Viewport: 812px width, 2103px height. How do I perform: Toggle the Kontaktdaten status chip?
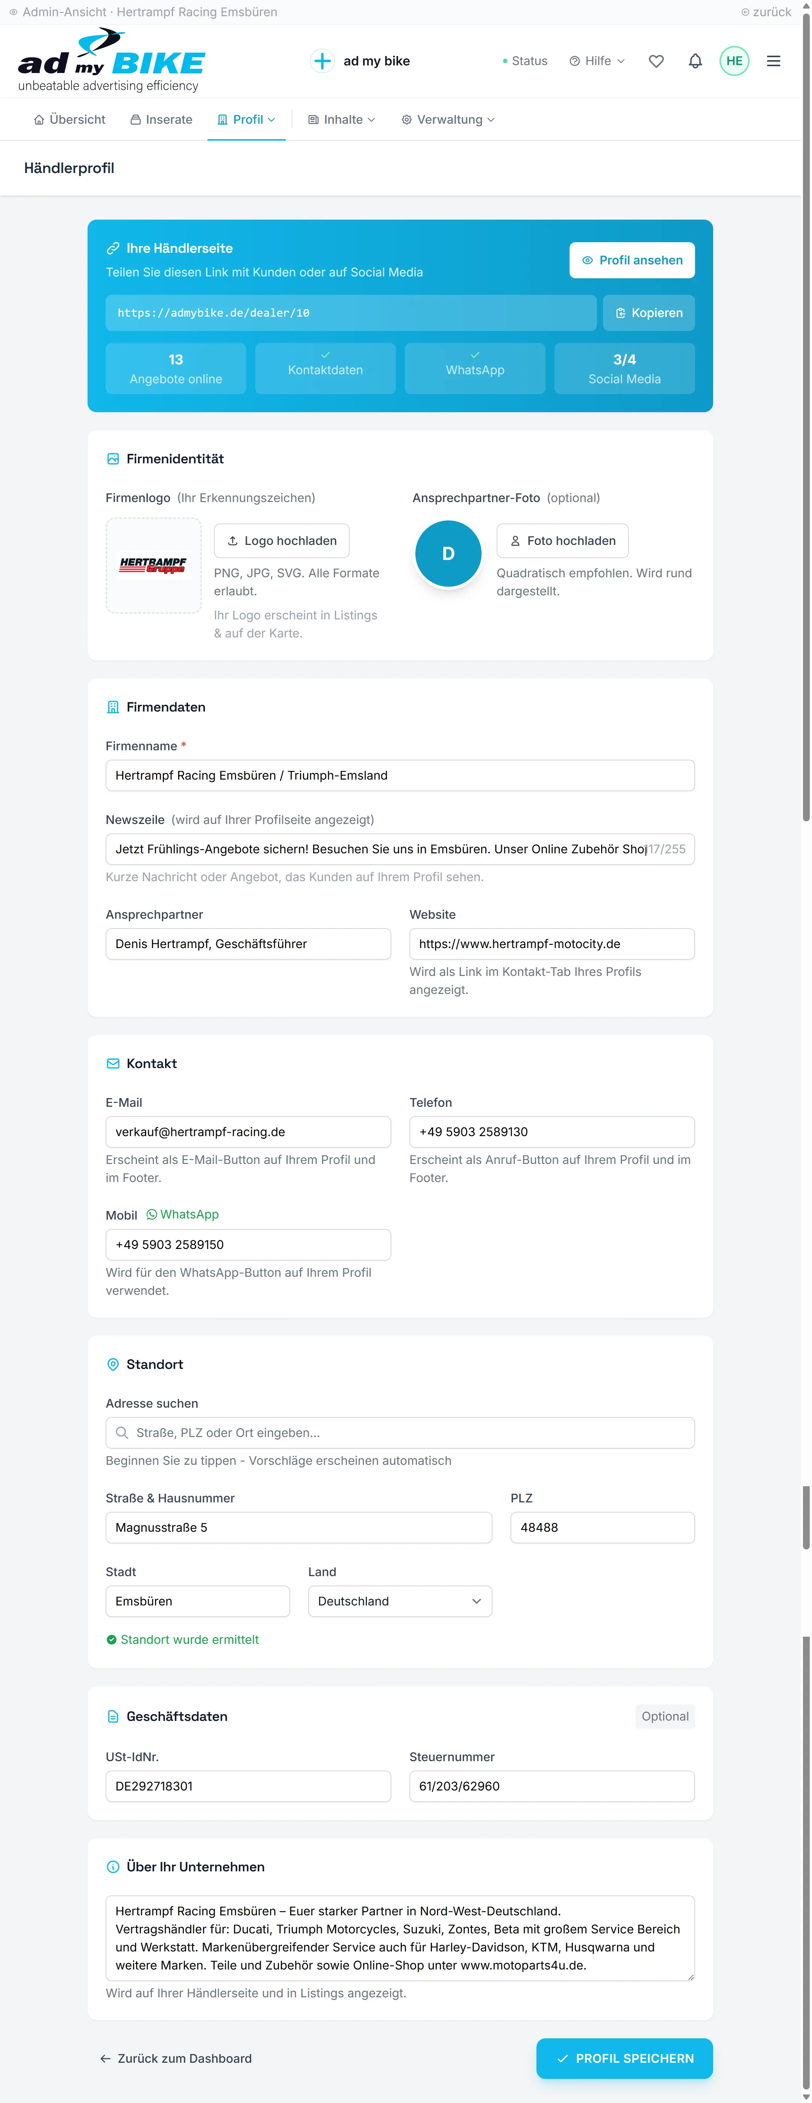325,368
